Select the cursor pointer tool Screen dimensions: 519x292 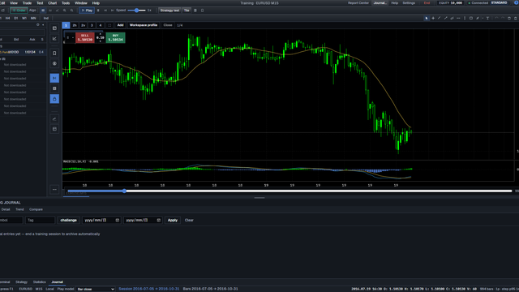[x=427, y=18]
